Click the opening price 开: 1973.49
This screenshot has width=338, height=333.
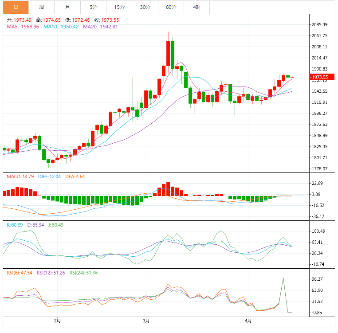click(x=19, y=20)
